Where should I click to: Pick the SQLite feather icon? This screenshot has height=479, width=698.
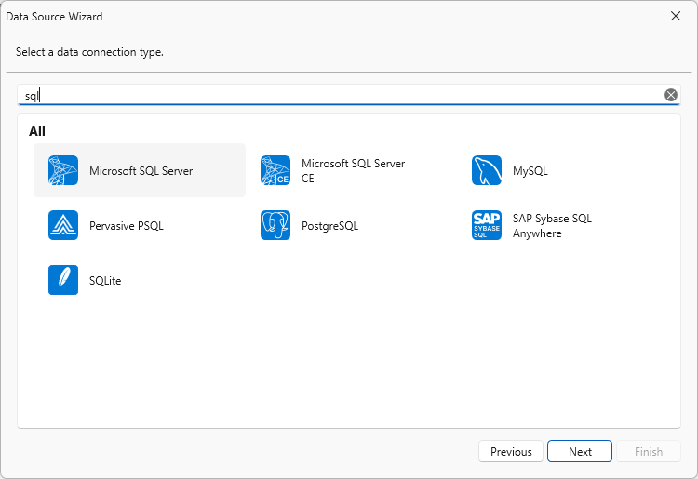(x=63, y=280)
